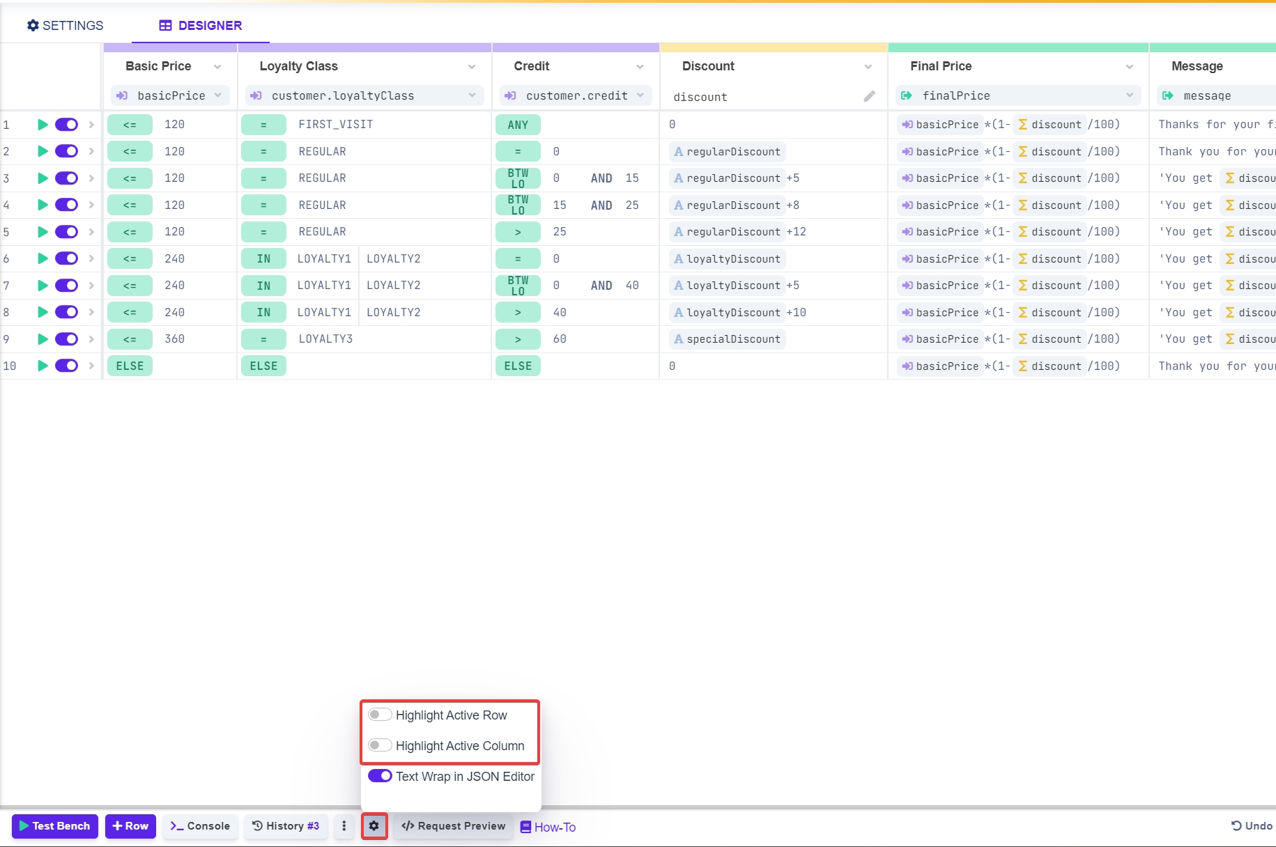Disable Text Wrap in JSON Editor
The width and height of the screenshot is (1276, 847).
tap(380, 776)
